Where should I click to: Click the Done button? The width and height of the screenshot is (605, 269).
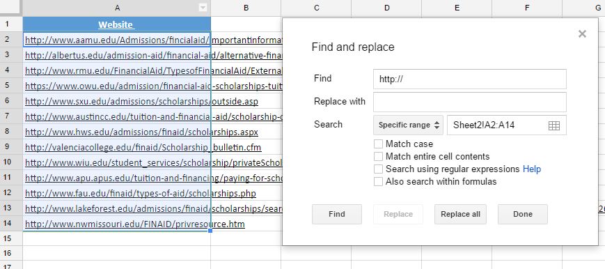[x=523, y=214]
